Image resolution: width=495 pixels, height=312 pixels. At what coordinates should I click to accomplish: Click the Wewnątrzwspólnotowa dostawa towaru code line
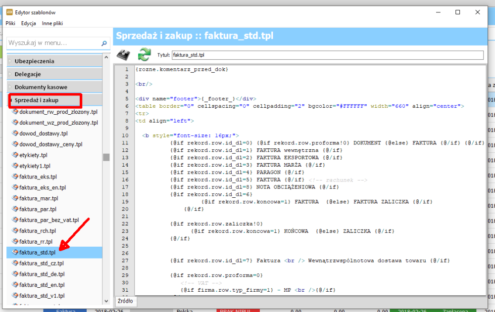click(x=310, y=261)
